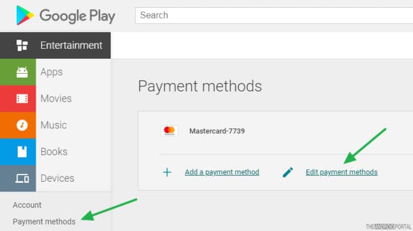Select the Mastercard-7739 entry
Viewport: 413px width, 231px height.
tap(217, 131)
